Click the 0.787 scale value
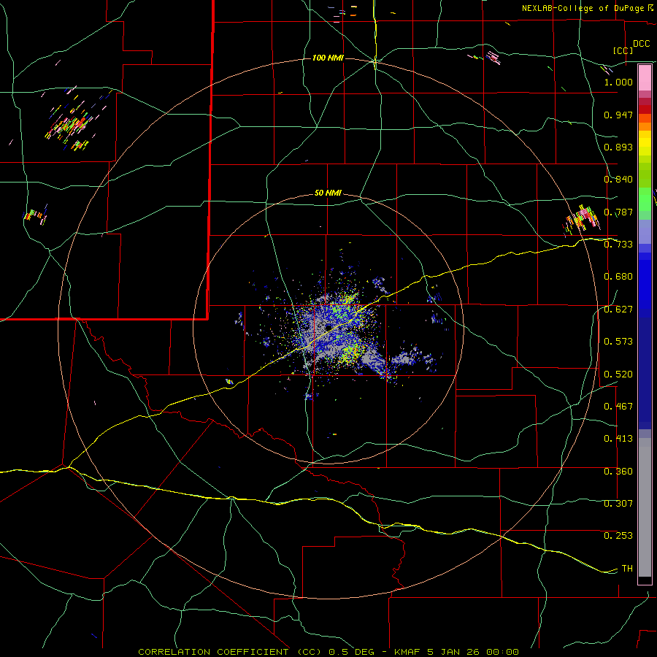This screenshot has height=657, width=657. tap(618, 212)
